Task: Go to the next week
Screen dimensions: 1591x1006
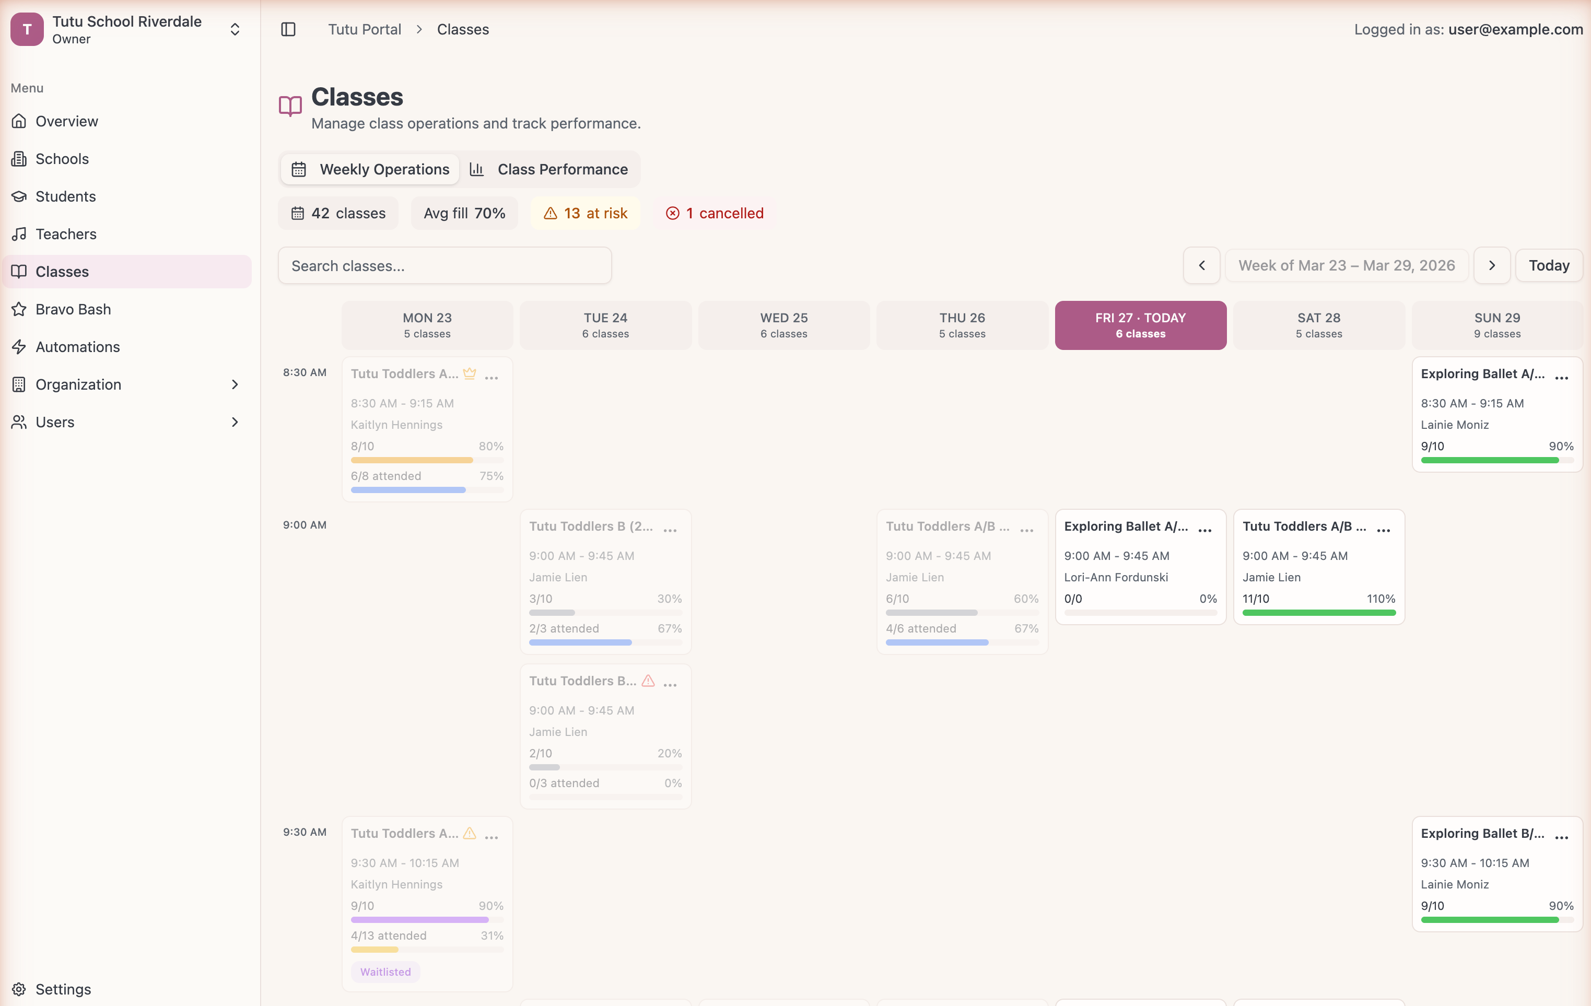Action: point(1492,265)
